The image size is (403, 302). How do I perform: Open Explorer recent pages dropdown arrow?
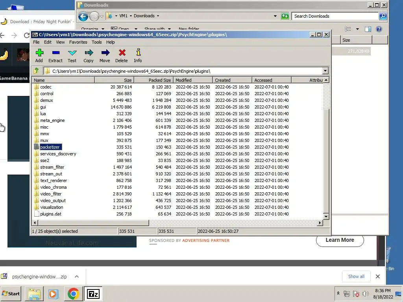tap(102, 17)
